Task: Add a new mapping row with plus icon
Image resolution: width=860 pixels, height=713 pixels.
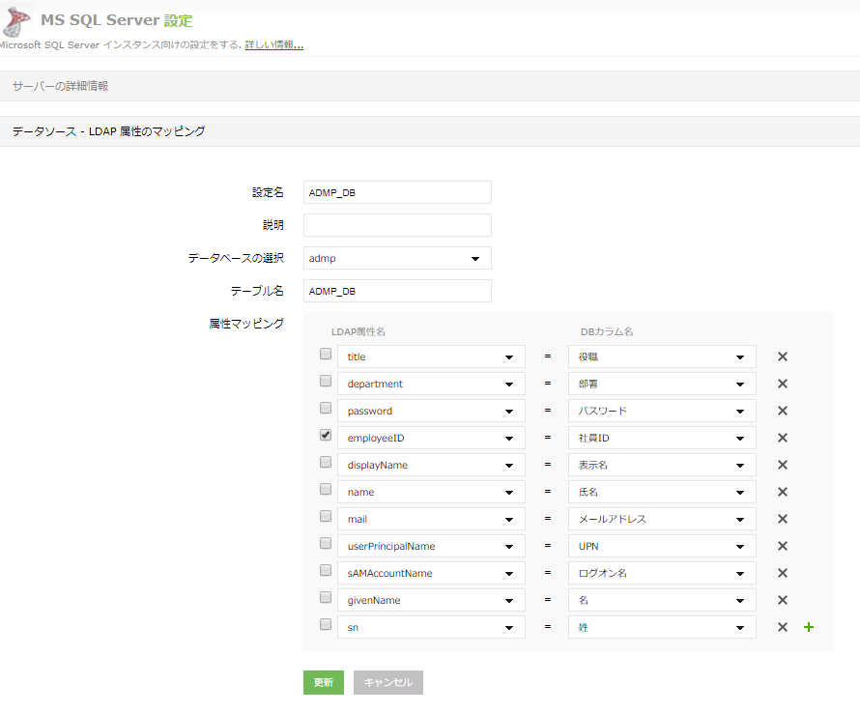Action: coord(809,627)
